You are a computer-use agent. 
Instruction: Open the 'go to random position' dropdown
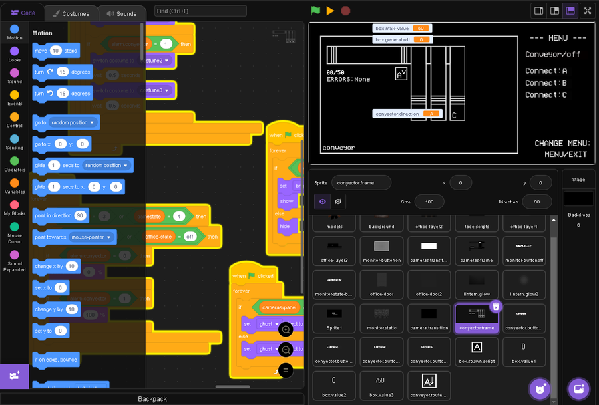[73, 122]
